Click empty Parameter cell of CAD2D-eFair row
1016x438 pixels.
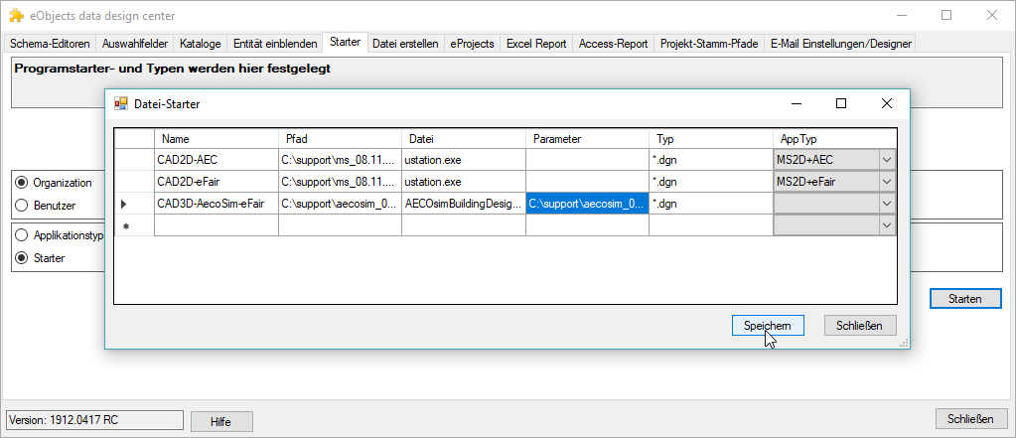587,182
